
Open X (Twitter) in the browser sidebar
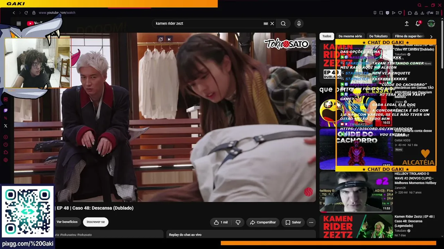[x=6, y=126]
